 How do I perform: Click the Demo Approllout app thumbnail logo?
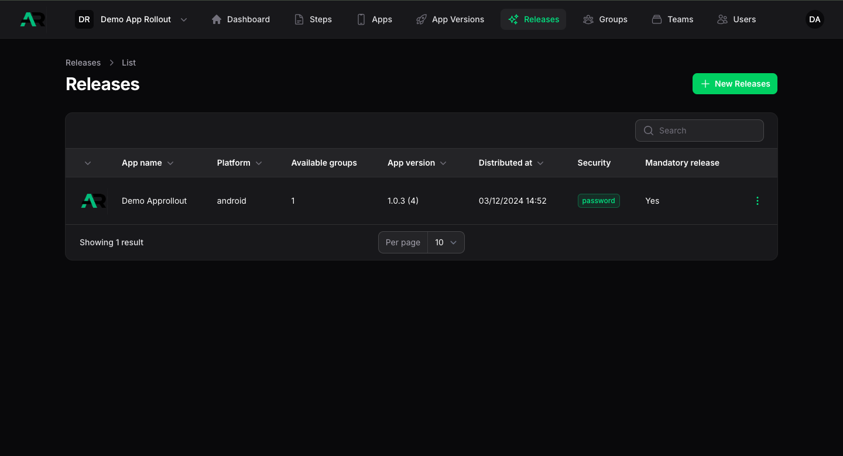pyautogui.click(x=93, y=201)
